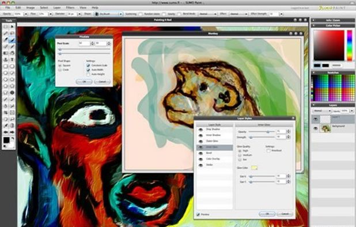Toggle the Stroke style eye icon
The height and width of the screenshot is (227, 356).
(200, 165)
